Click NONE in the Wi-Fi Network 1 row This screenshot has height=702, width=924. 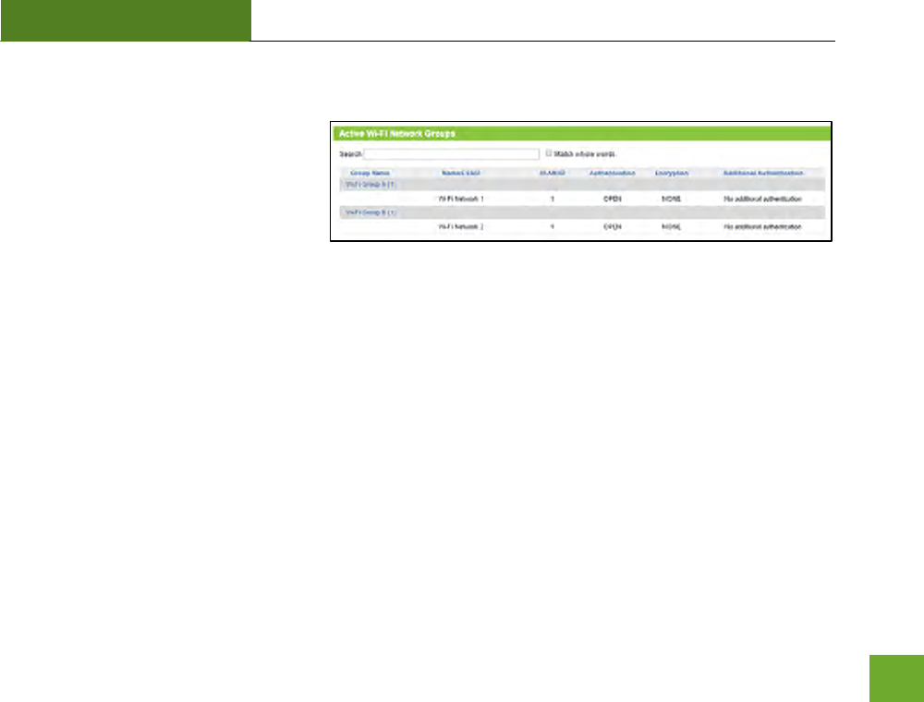672,200
